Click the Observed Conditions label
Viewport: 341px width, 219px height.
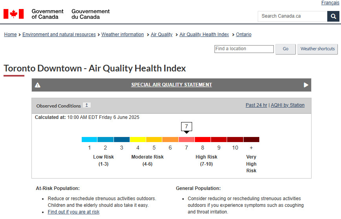click(x=59, y=106)
